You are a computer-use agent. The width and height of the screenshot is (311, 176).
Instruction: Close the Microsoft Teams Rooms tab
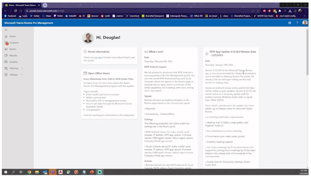[x=39, y=5]
